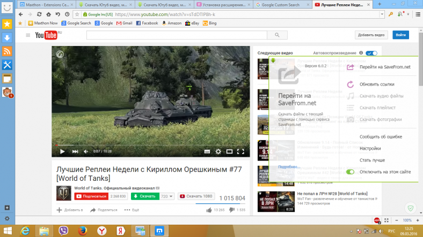This screenshot has height=237, width=423.
Task: Open Maxthon avatar smiley menu
Action: click(7, 7)
